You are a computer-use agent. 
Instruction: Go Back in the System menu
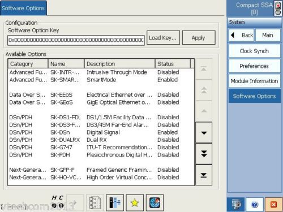242,35
